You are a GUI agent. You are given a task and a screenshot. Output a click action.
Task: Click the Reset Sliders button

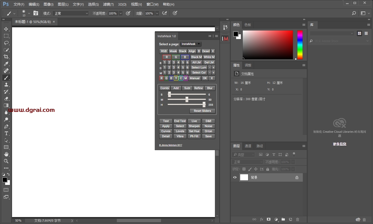pos(202,111)
